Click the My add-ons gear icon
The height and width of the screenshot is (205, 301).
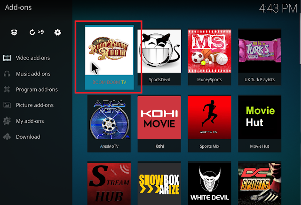pyautogui.click(x=7, y=121)
